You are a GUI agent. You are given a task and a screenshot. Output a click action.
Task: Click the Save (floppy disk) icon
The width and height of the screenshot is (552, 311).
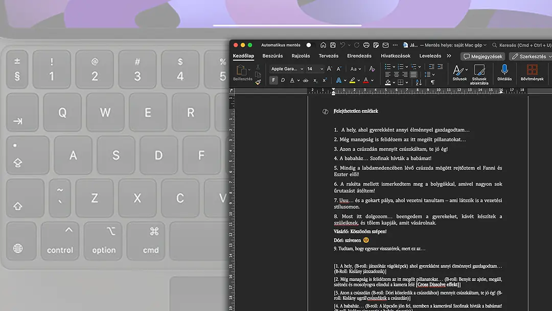click(x=333, y=45)
